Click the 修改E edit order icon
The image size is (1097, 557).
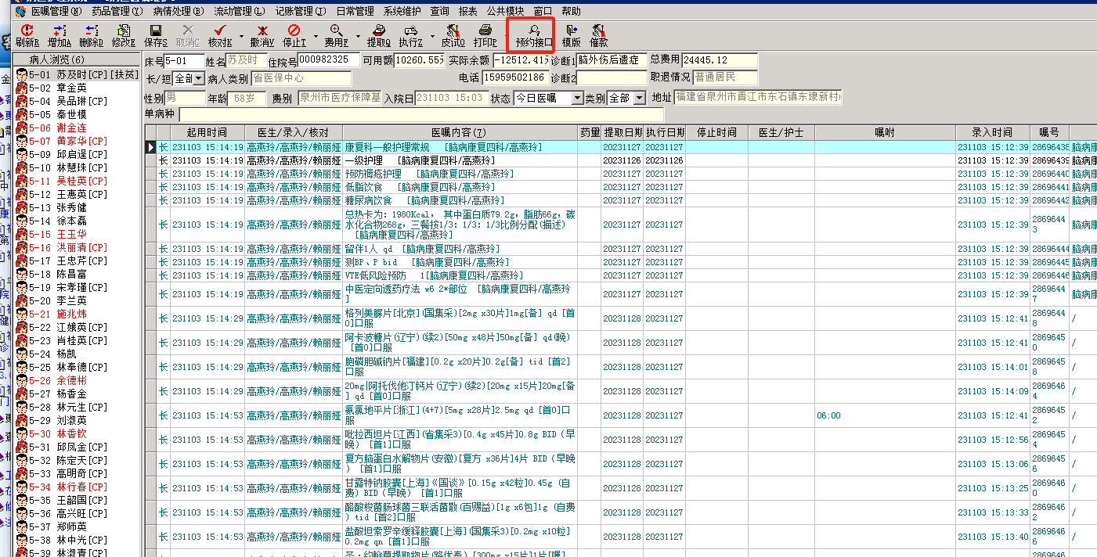tap(123, 35)
